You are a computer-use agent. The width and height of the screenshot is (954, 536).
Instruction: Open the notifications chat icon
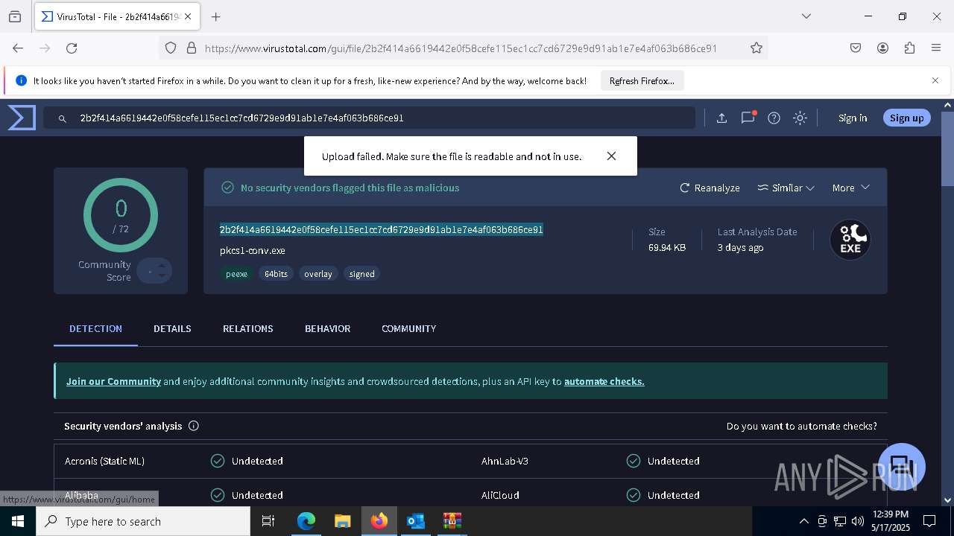click(x=748, y=118)
